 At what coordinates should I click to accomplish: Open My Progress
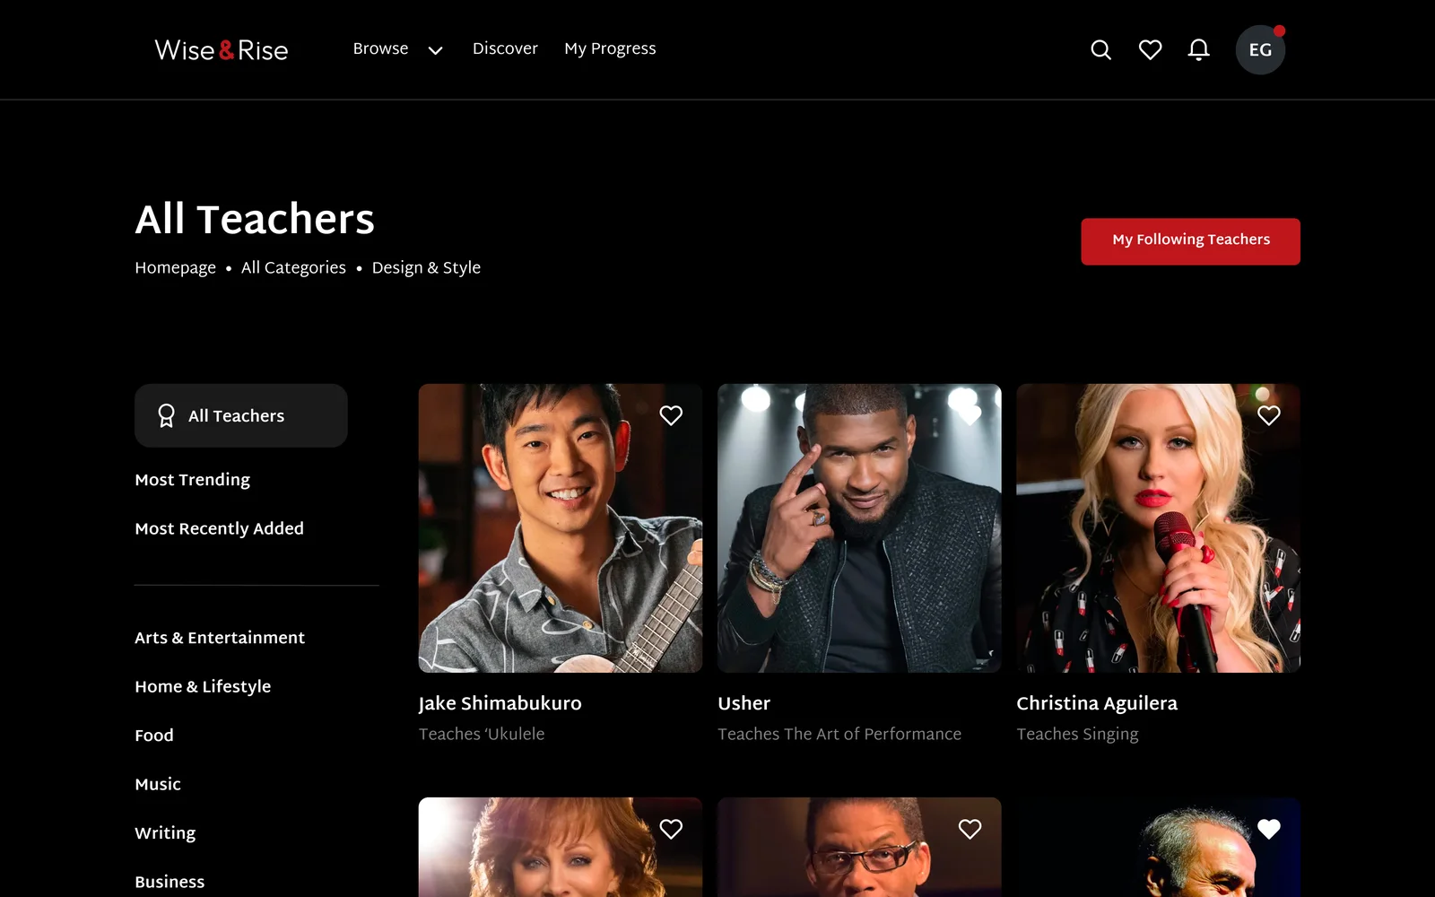[x=610, y=49]
